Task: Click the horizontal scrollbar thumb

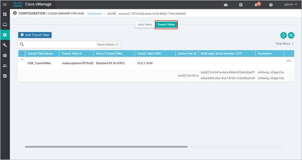Action: 106,147
